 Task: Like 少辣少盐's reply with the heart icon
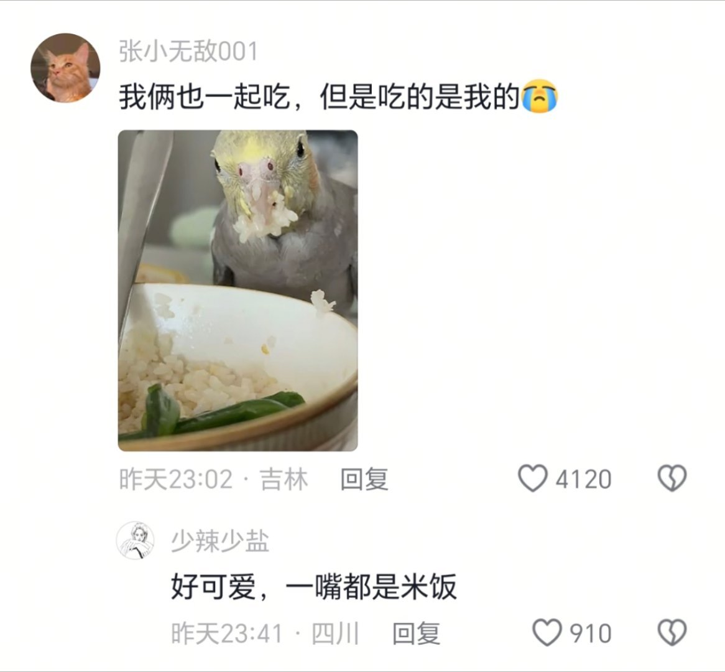pyautogui.click(x=547, y=633)
